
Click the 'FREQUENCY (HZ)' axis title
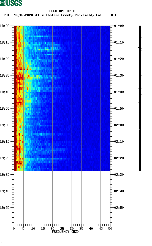[65, 232]
